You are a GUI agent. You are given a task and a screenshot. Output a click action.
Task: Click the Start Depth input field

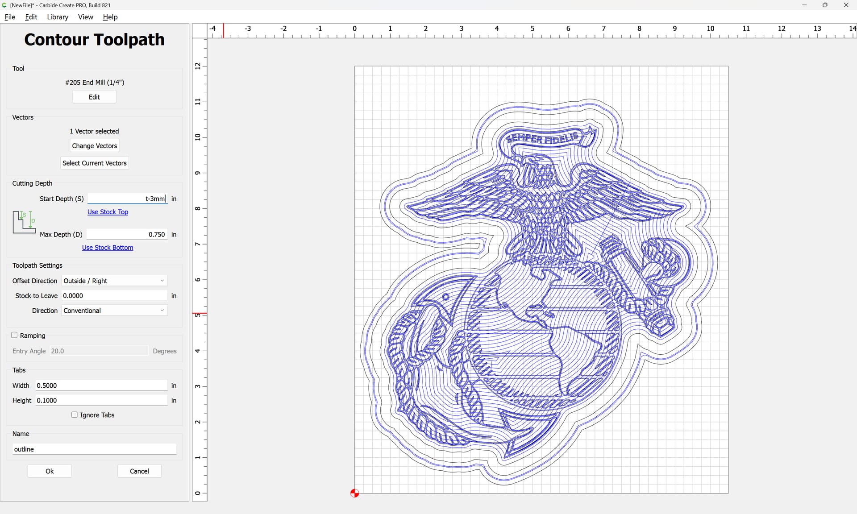click(x=128, y=199)
